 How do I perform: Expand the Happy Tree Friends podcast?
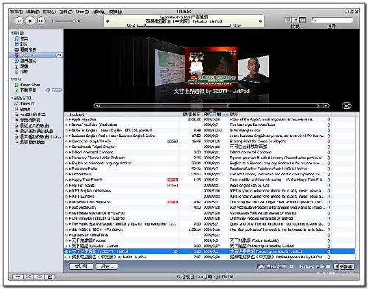70,180
